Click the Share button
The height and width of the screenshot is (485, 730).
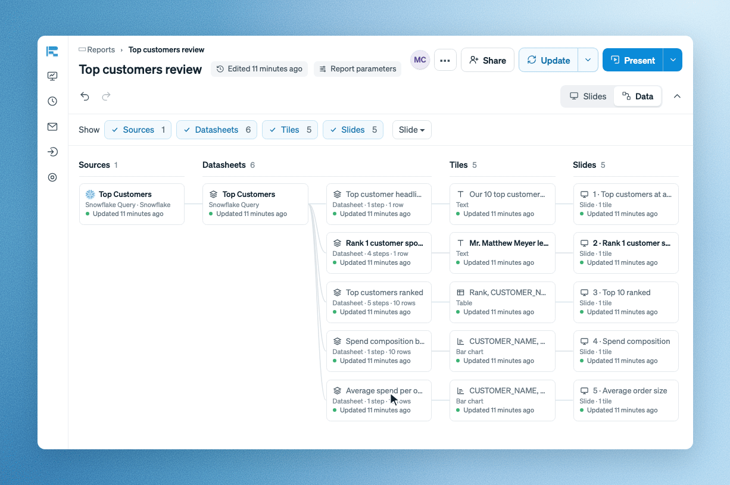point(488,60)
